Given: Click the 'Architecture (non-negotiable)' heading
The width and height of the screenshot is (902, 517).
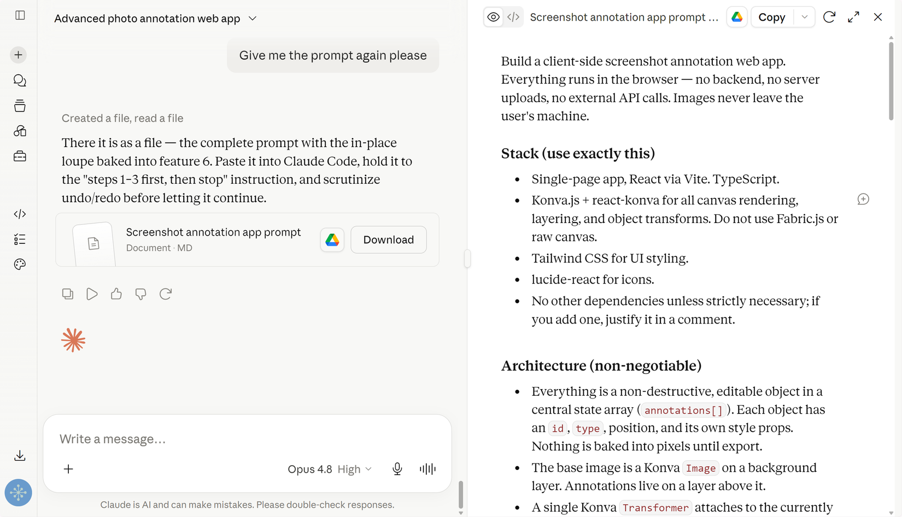Looking at the screenshot, I should point(601,366).
